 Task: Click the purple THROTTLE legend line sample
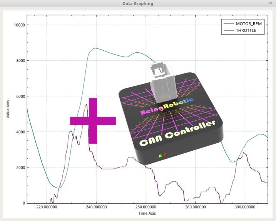(x=229, y=30)
